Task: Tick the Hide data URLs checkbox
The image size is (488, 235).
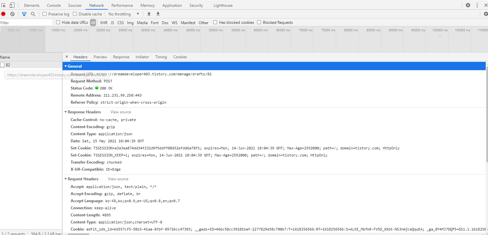Action: pos(58,22)
